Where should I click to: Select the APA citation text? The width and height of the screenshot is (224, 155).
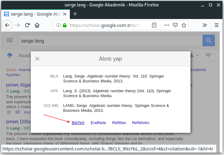[x=117, y=93]
